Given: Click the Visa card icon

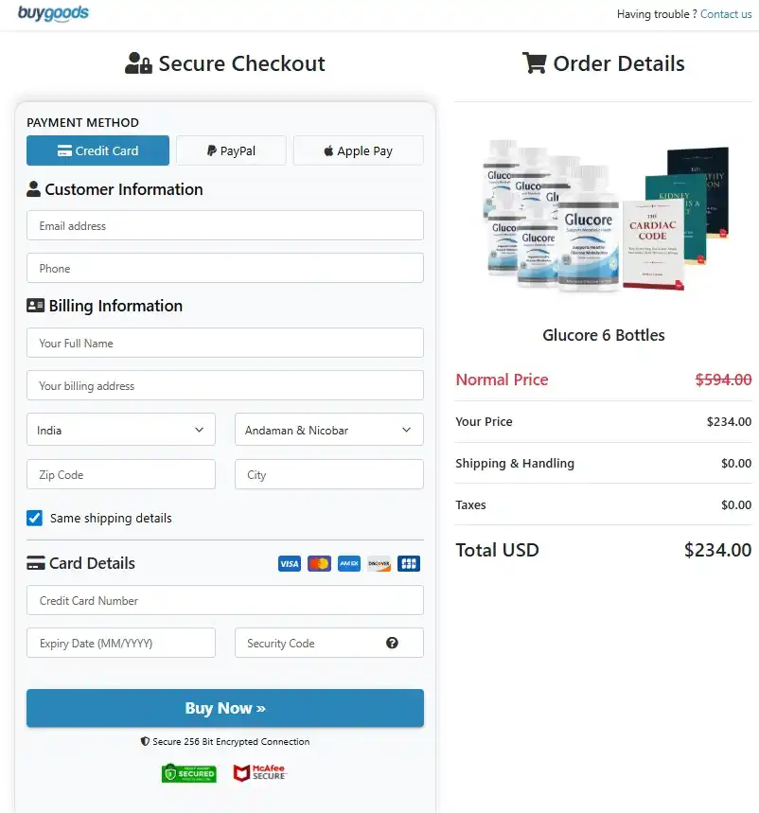Looking at the screenshot, I should pyautogui.click(x=290, y=563).
